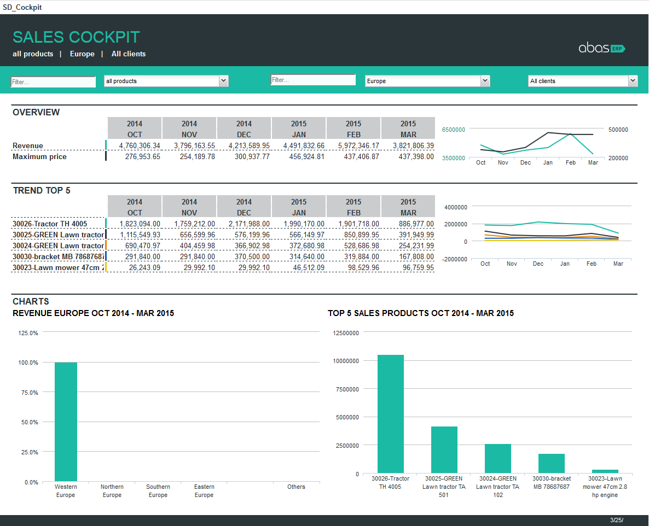
Task: Select the "Maximum price" row label
Action: coord(38,156)
